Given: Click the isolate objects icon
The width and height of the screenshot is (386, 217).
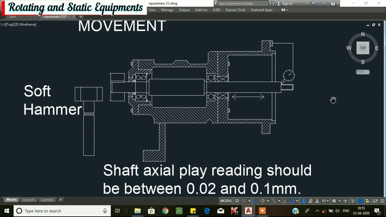Looking at the screenshot, I should (353, 201).
